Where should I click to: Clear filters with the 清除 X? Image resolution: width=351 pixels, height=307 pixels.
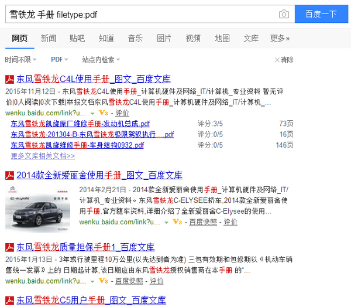pos(284,60)
